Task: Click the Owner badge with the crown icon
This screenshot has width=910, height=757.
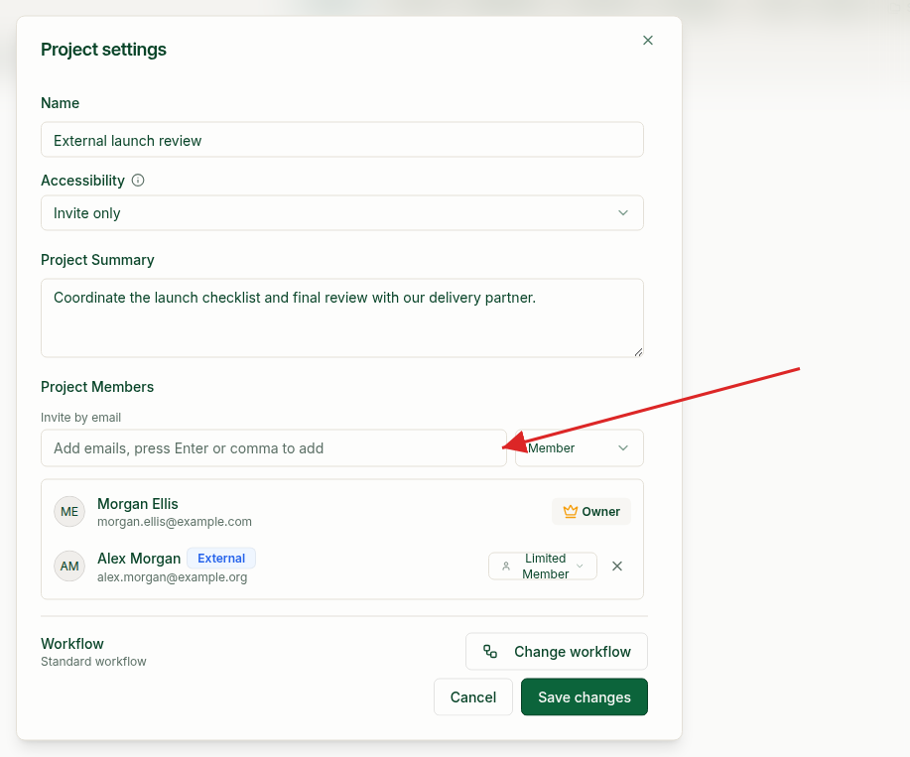Action: coord(590,512)
